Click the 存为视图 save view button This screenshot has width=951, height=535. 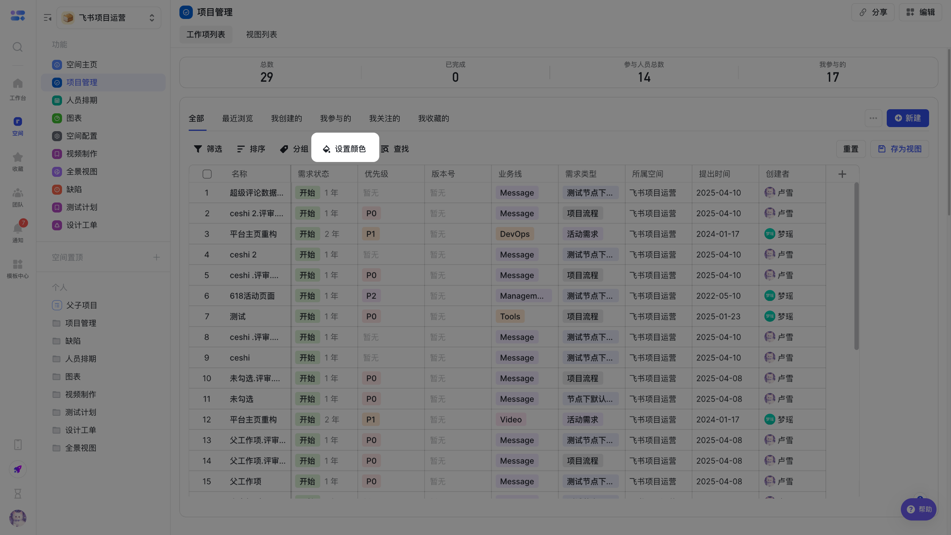click(x=900, y=149)
